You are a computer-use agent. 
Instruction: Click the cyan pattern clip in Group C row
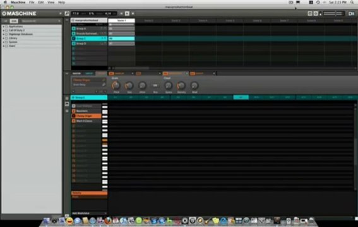click(x=121, y=38)
